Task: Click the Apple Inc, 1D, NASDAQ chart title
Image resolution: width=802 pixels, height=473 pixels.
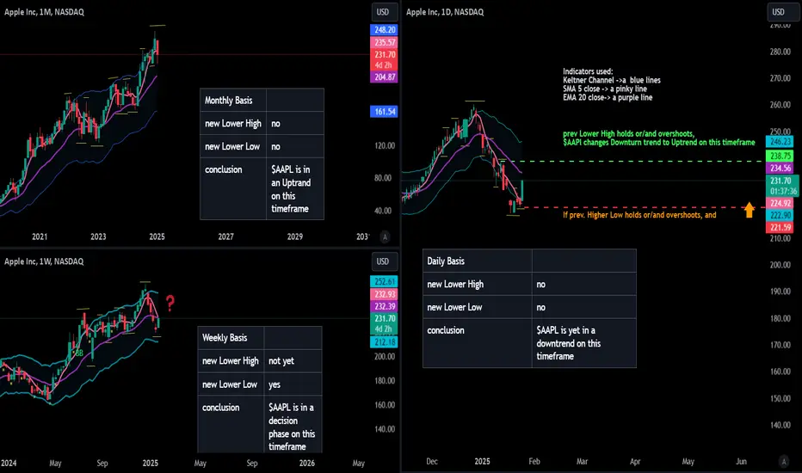Action: pyautogui.click(x=445, y=12)
